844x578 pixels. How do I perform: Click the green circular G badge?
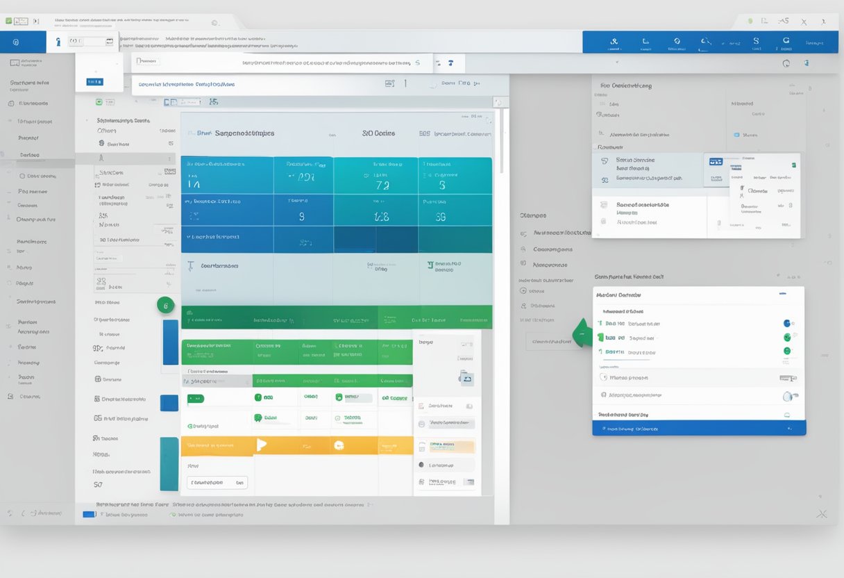tap(164, 304)
